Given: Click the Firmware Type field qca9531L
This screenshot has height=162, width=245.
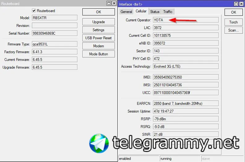Looking at the screenshot, I should (x=55, y=44).
